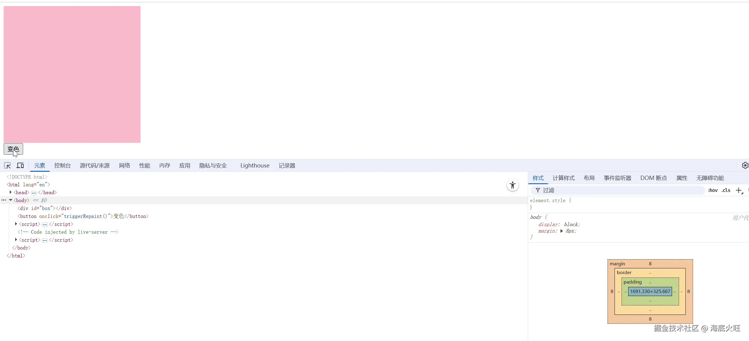Image resolution: width=749 pixels, height=341 pixels.
Task: Activate the inspect element picker icon
Action: (x=7, y=166)
